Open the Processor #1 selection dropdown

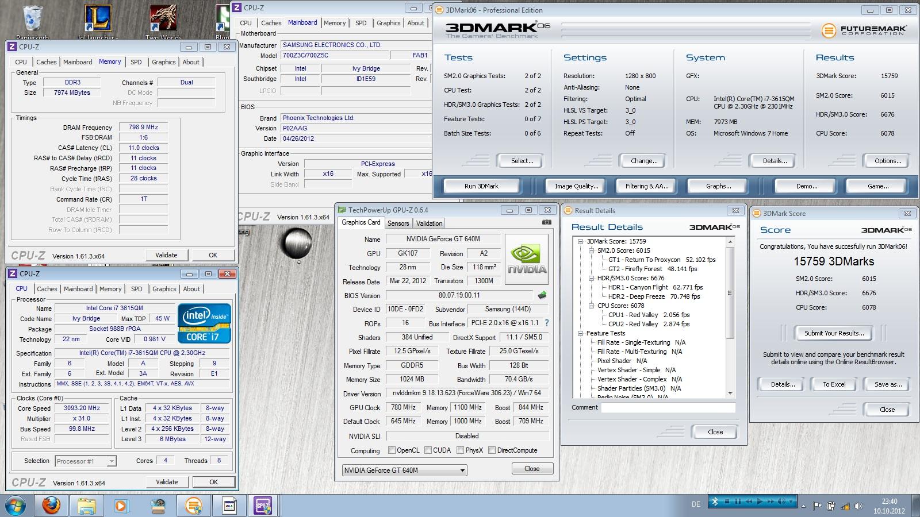[x=86, y=461]
